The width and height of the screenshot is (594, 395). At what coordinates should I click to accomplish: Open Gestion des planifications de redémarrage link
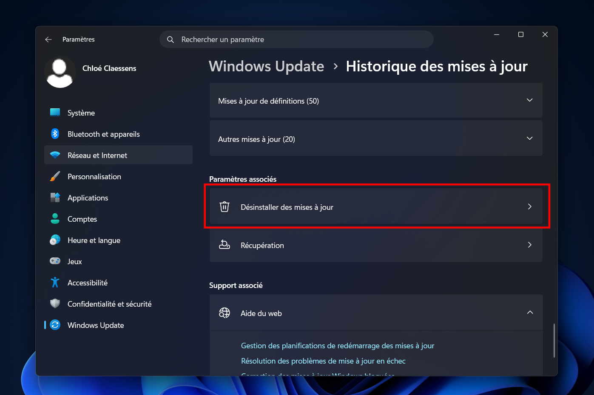(x=338, y=346)
